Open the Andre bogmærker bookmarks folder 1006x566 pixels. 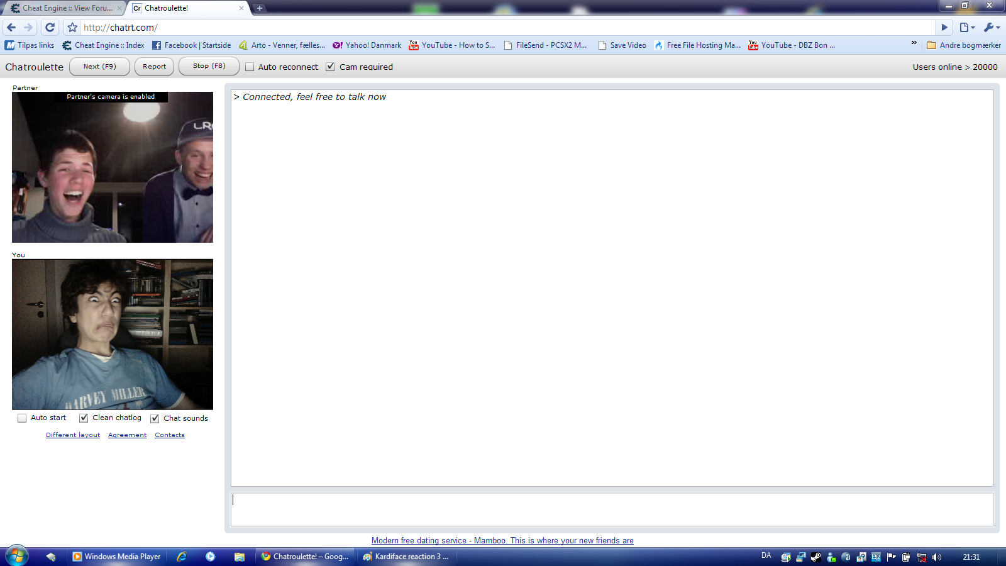point(964,45)
